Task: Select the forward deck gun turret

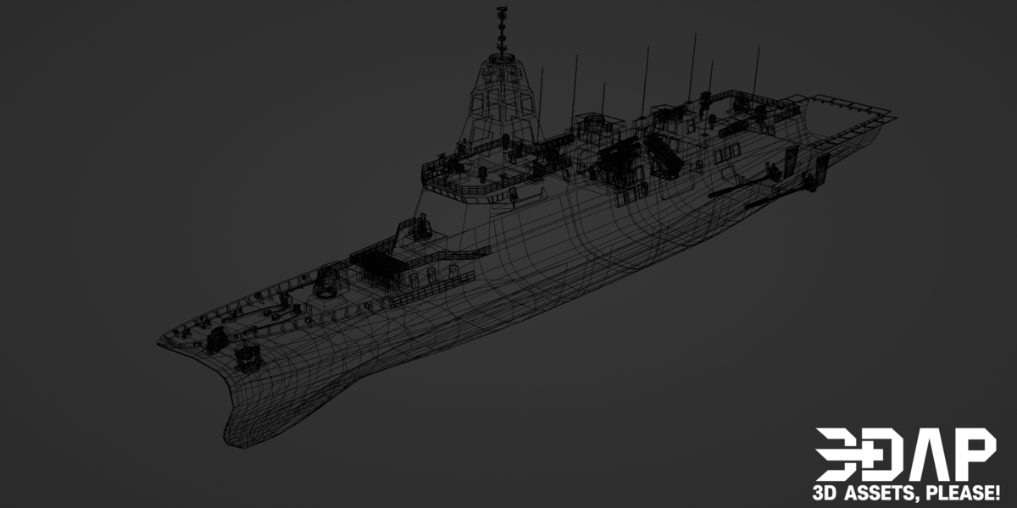Action: 326,284
